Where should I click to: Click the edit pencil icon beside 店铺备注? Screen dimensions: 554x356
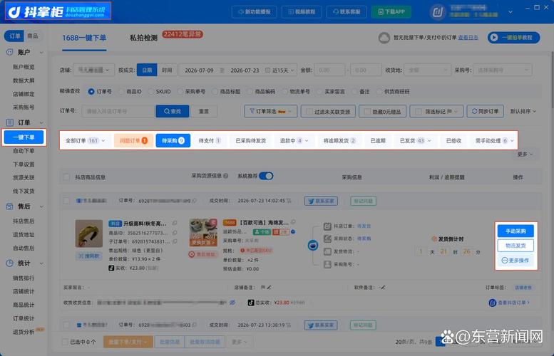[270, 288]
